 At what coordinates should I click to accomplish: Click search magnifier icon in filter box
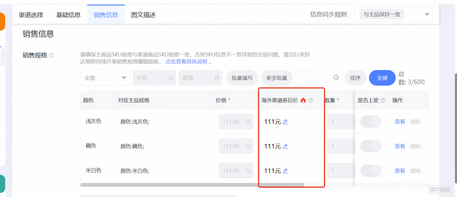coord(336,78)
